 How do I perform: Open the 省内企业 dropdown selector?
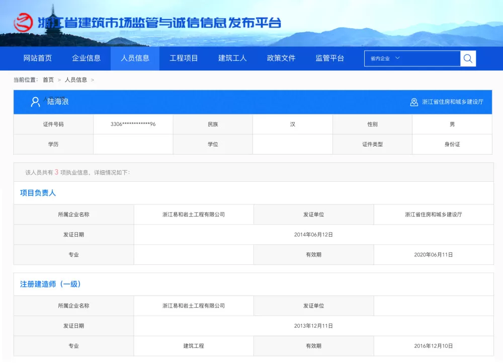pos(385,58)
